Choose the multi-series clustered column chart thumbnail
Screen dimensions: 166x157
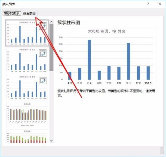click(x=27, y=115)
